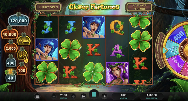This screenshot has width=188, height=101.
Task: Click the 8 Free Spins wheel segment
Action: (x=172, y=50)
